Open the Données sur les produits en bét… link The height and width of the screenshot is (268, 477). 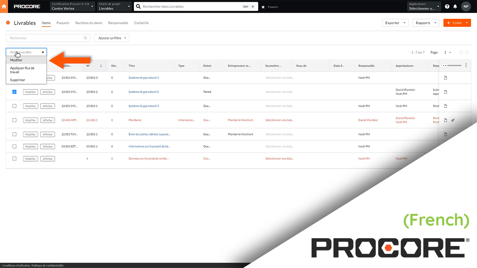click(149, 159)
